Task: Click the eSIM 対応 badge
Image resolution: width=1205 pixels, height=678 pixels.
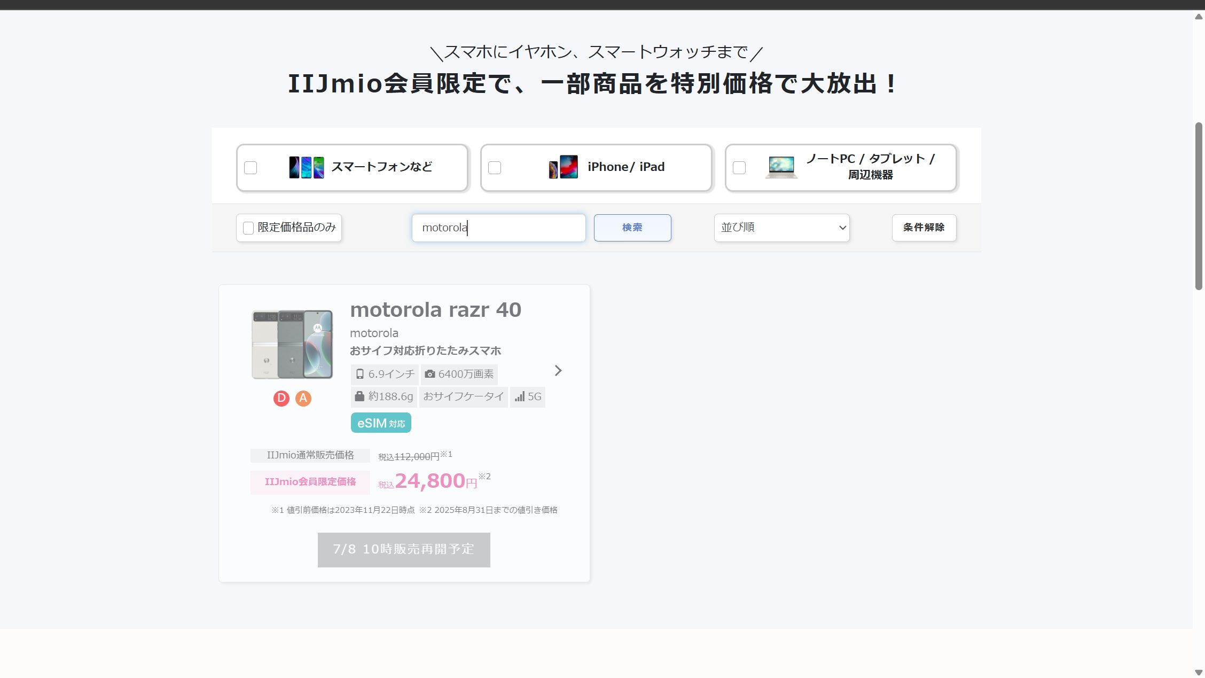Action: pos(381,423)
